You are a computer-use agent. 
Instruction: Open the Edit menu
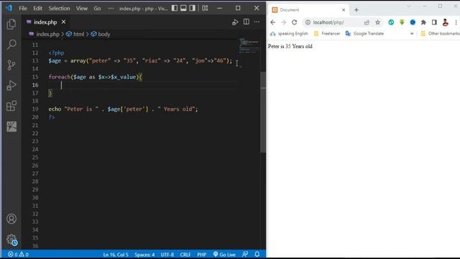point(37,9)
